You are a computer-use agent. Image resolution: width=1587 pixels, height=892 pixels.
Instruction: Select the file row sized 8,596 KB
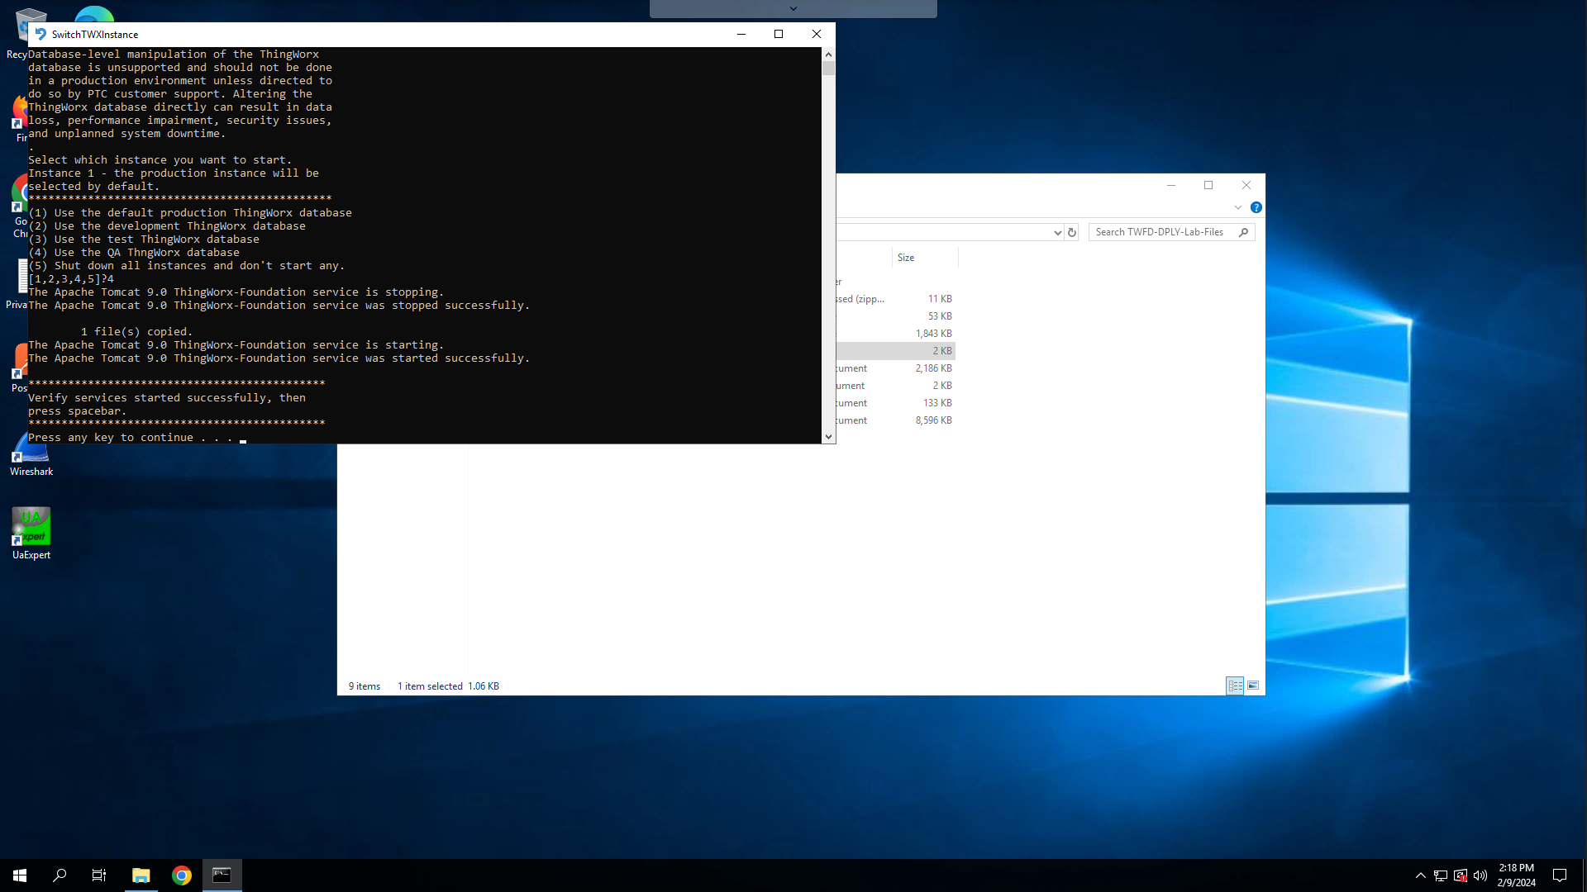(x=895, y=420)
